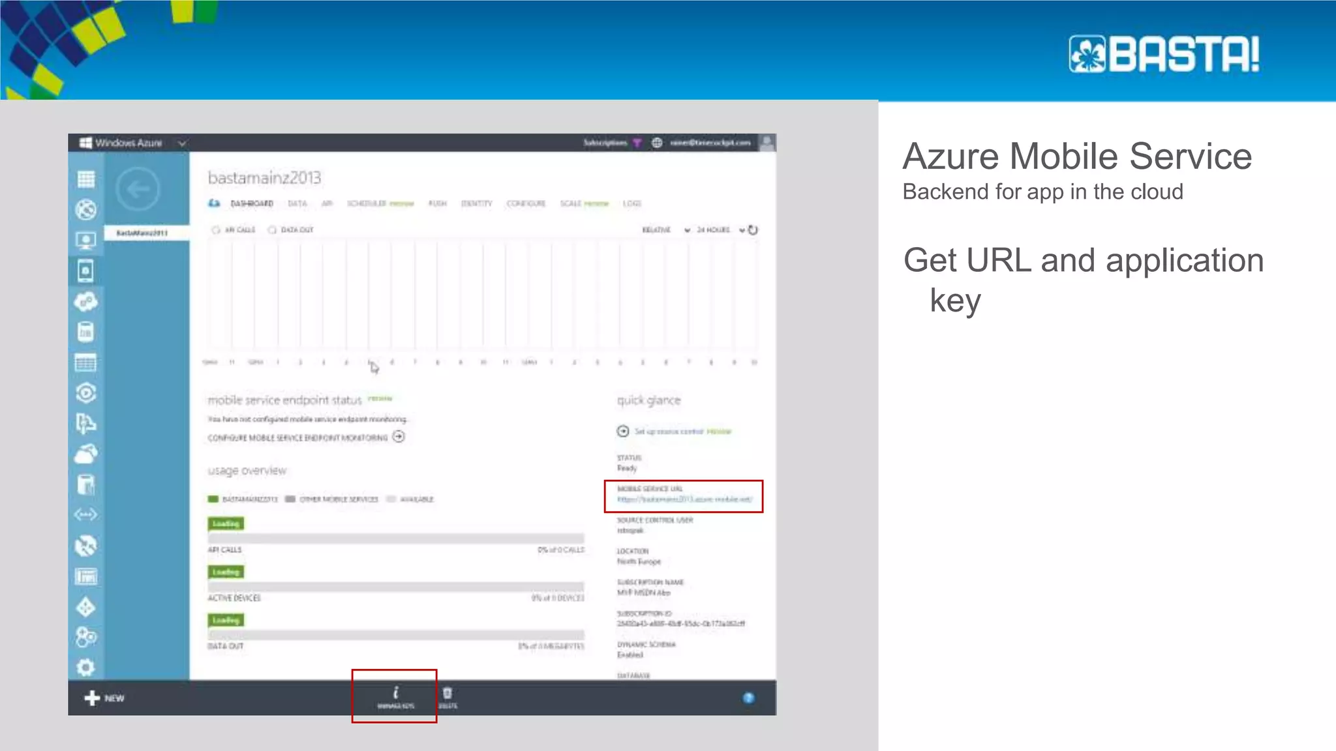Open sidebar icon below the Media Services play icon
This screenshot has width=1336, height=751.
coord(85,423)
